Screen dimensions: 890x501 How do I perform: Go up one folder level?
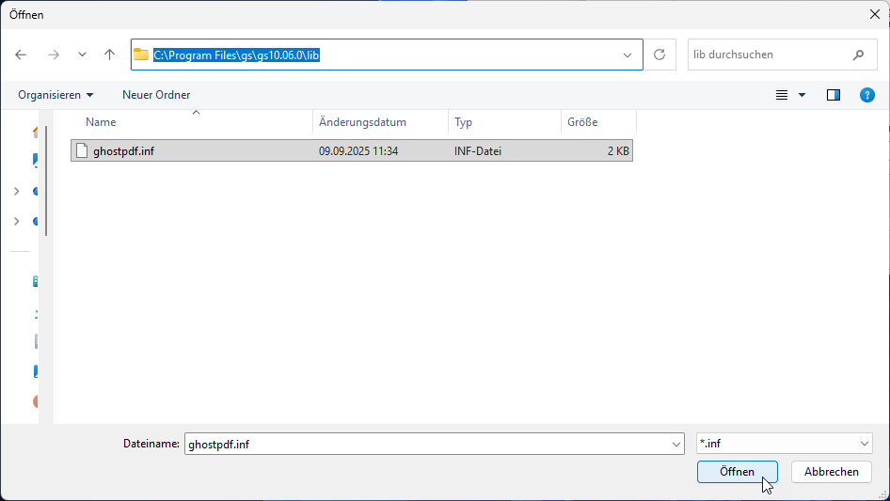click(109, 55)
